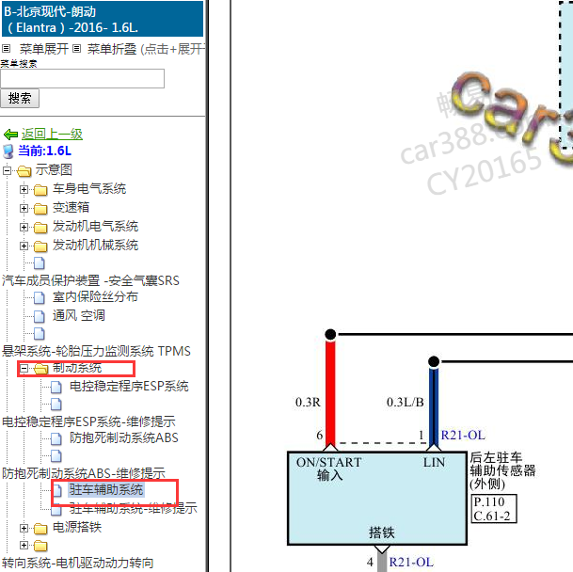Expand the 发动机电气系统 node
This screenshot has height=572, width=573.
pos(24,228)
